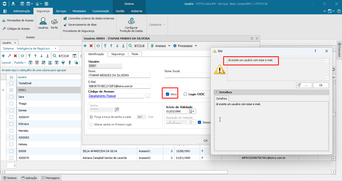
Task: Go to last record in the list toolbar
Action: (x=48, y=56)
